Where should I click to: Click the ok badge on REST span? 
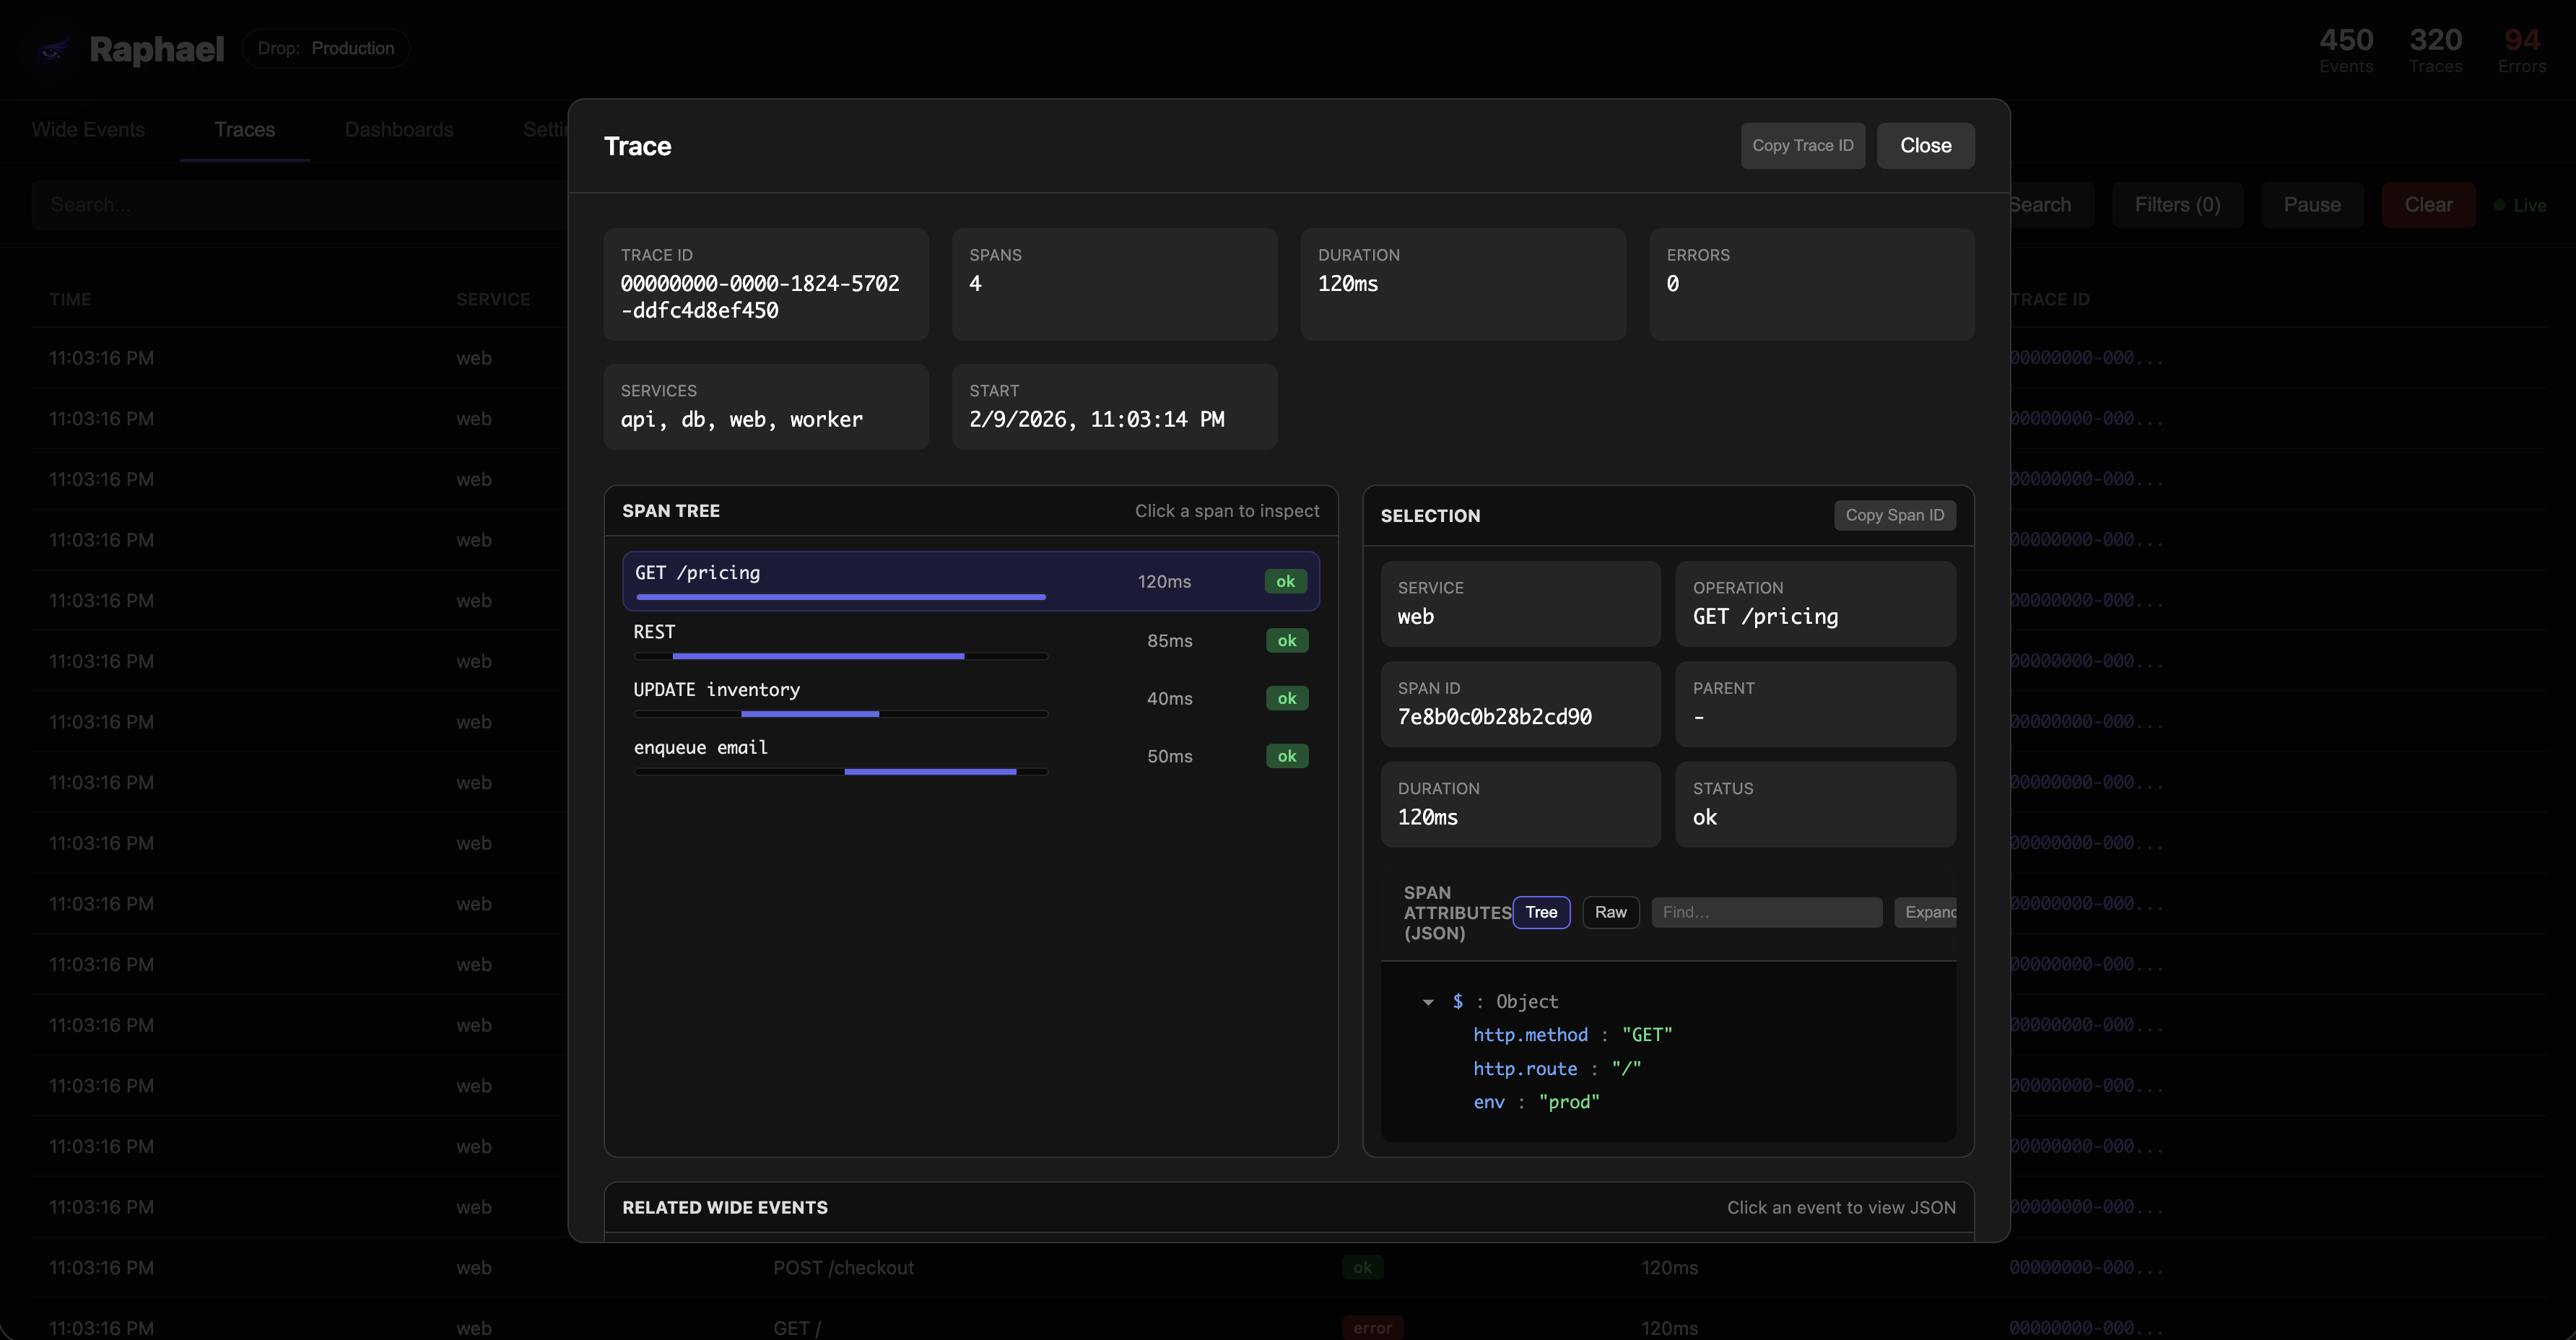[1286, 641]
